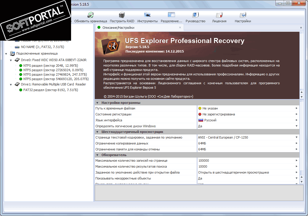Click the settings list scroll up arrow
308x216 pixels.
coord(302,177)
